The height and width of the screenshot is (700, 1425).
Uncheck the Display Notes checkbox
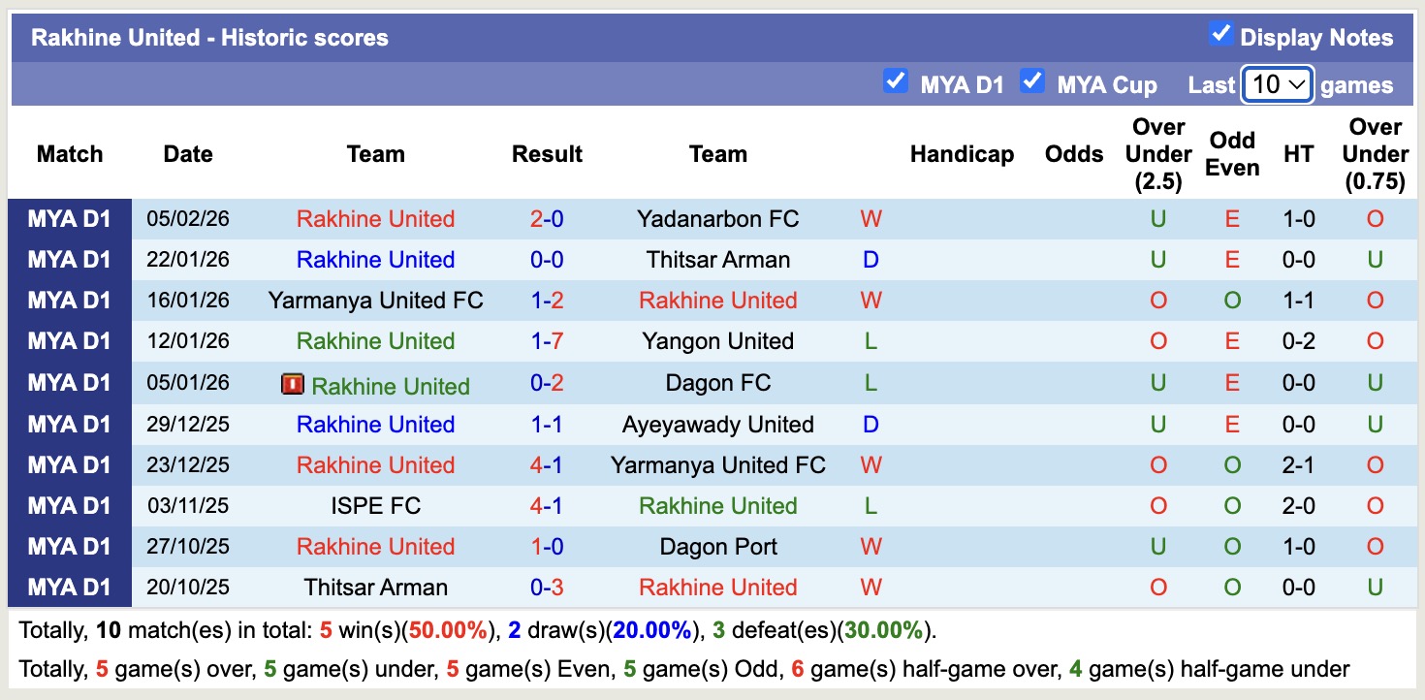coord(1219,32)
